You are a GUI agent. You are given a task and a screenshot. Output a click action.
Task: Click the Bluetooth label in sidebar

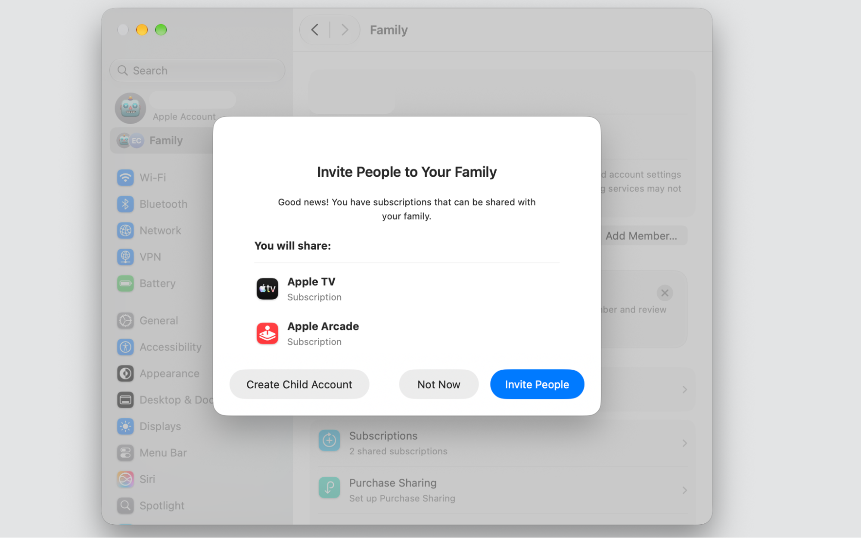[x=163, y=204]
